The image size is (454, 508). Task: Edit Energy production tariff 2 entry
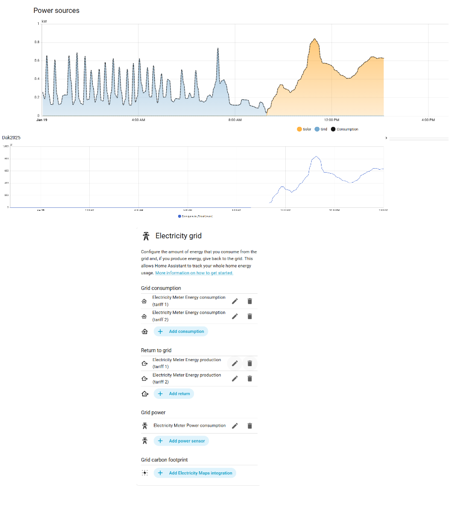pyautogui.click(x=235, y=379)
